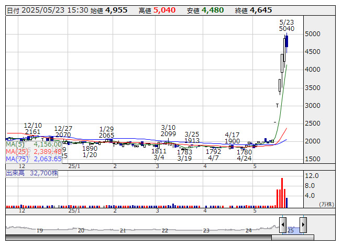342x246 pixels.
Task: Click year 22 in the overview timeline
Action: coord(164,230)
